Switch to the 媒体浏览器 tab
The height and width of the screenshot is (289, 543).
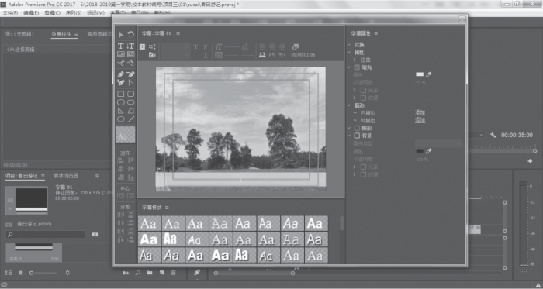pos(66,176)
